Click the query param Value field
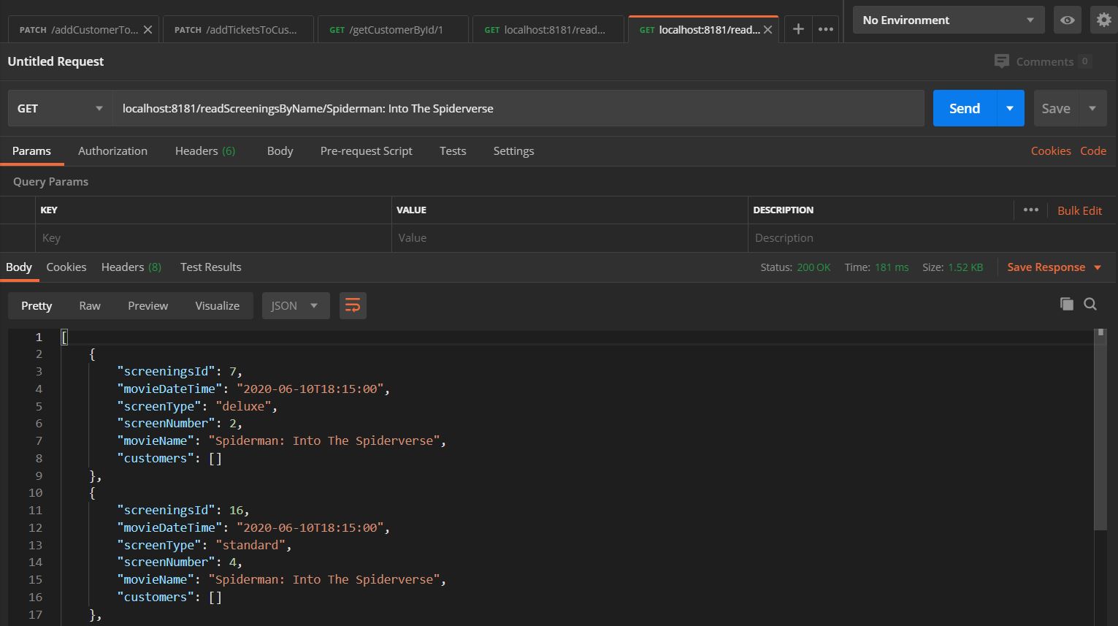 [x=570, y=237]
